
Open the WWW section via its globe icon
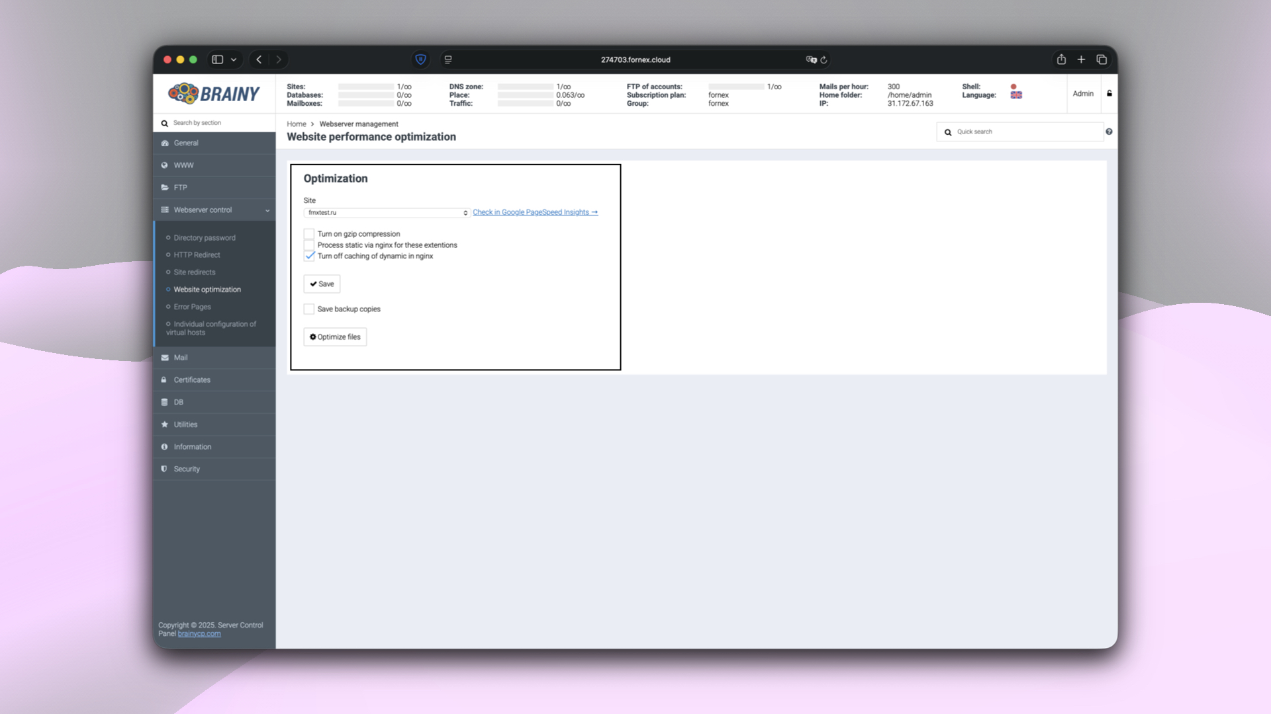(164, 165)
